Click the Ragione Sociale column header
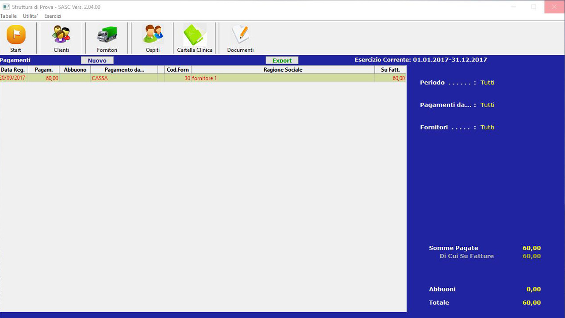The image size is (565, 318). click(x=283, y=70)
